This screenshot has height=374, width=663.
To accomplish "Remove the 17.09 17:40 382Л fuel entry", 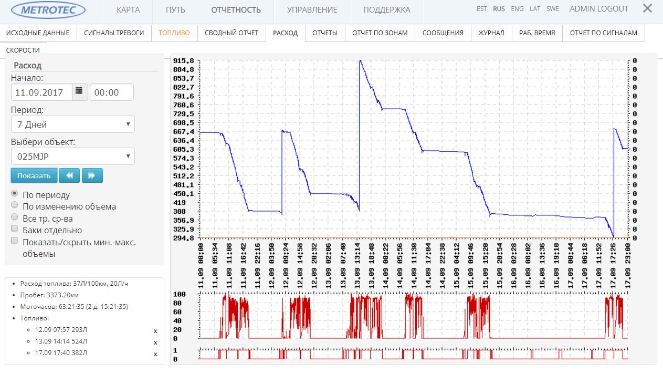I will pyautogui.click(x=155, y=354).
